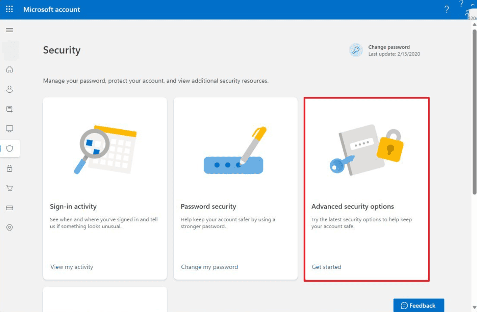Switch to the Security page heading

62,50
